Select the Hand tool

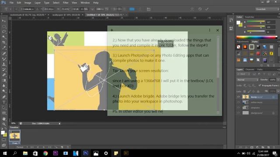click(x=4, y=119)
